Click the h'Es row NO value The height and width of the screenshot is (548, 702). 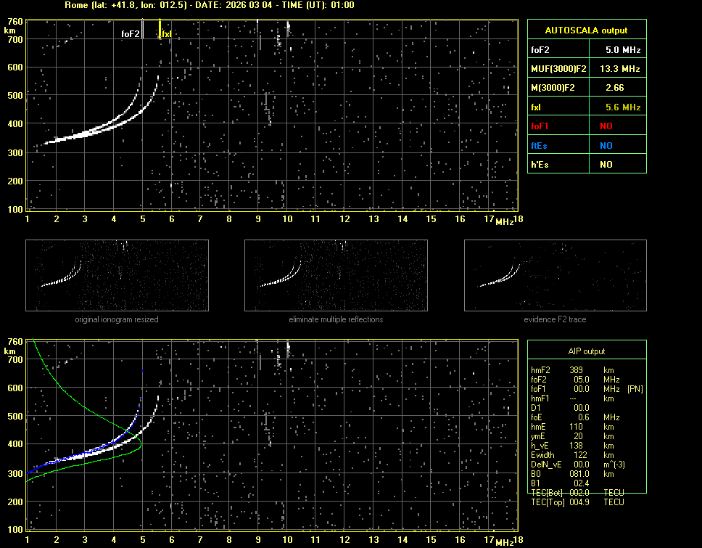click(x=606, y=165)
